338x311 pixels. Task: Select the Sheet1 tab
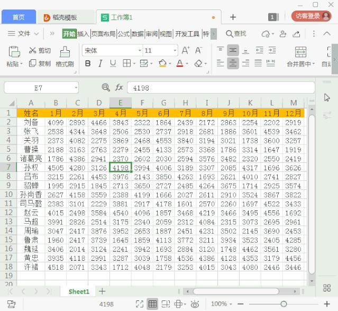pos(79,291)
